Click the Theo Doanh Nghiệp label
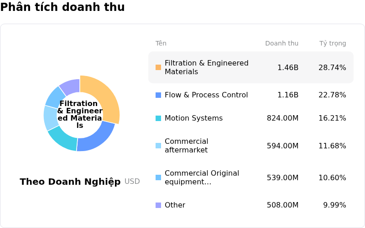Viewport: 365px width, 228px height. (70, 182)
